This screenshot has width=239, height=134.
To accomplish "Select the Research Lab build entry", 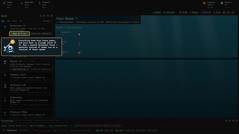I will pyautogui.click(x=27, y=89).
